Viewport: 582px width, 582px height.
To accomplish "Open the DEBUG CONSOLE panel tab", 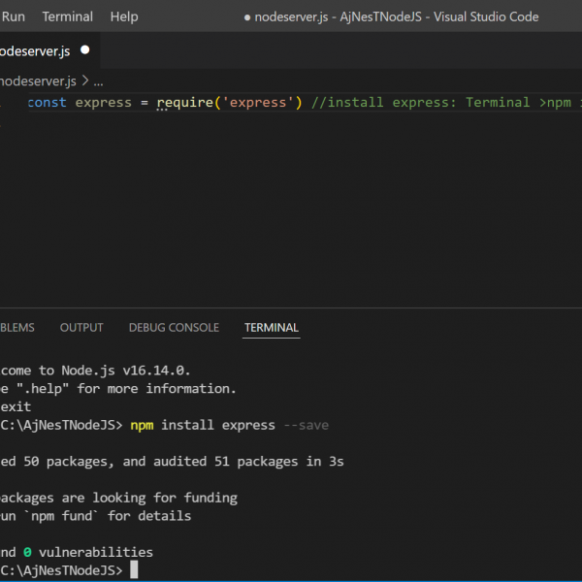I will point(174,328).
